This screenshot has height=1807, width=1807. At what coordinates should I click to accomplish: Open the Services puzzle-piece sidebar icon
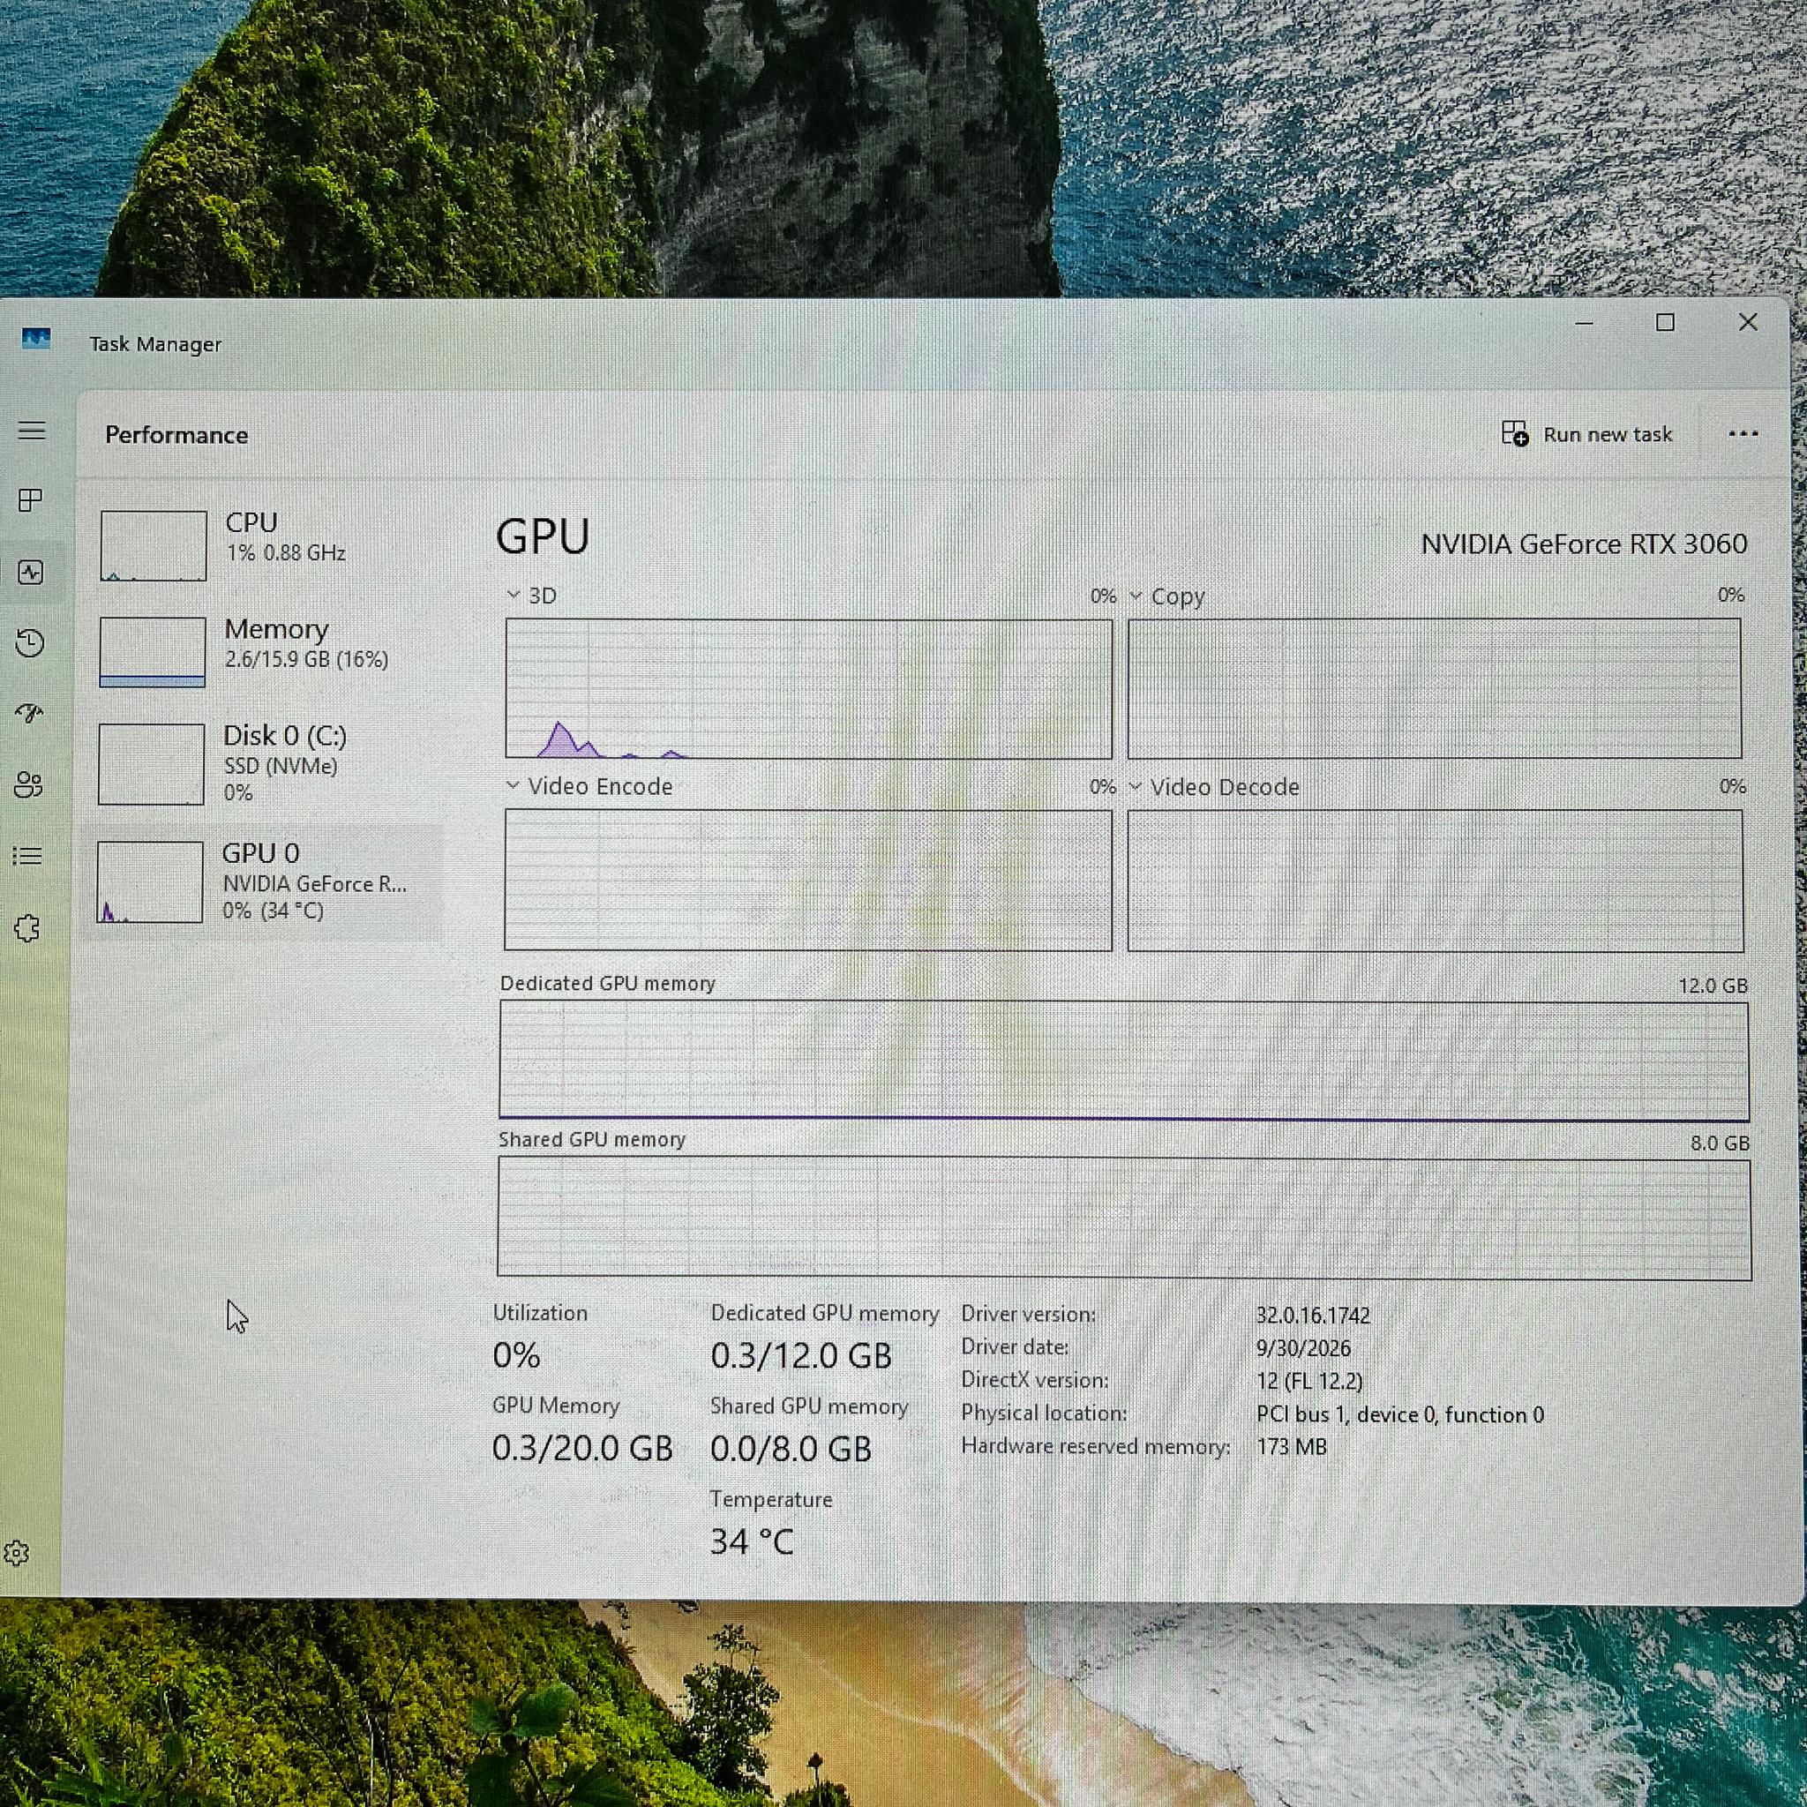tap(27, 928)
